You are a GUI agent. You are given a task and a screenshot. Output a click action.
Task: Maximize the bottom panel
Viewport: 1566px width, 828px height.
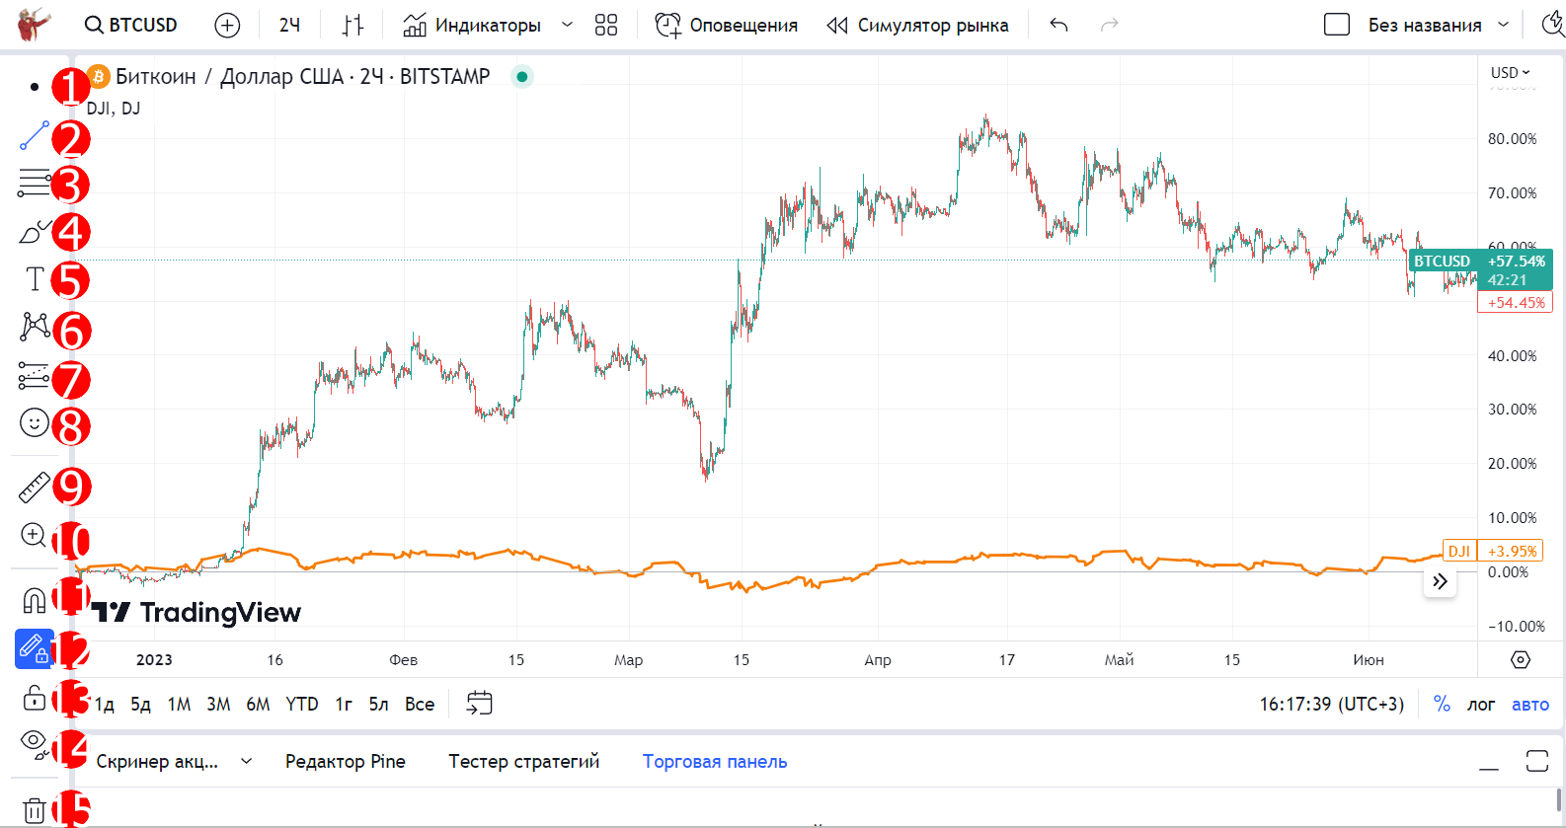(1537, 761)
